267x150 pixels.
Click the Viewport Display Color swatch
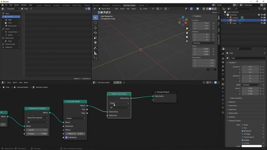tap(252, 146)
